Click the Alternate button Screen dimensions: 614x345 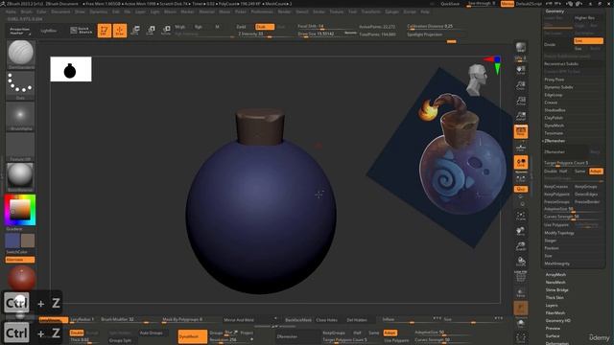click(x=20, y=260)
